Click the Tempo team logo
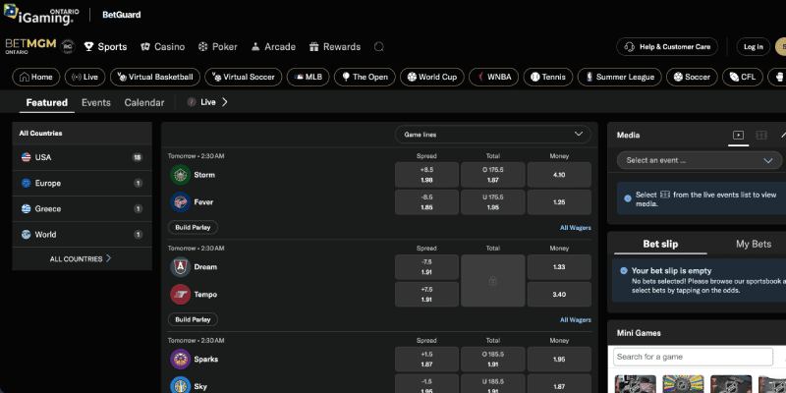The width and height of the screenshot is (786, 393). (x=180, y=294)
